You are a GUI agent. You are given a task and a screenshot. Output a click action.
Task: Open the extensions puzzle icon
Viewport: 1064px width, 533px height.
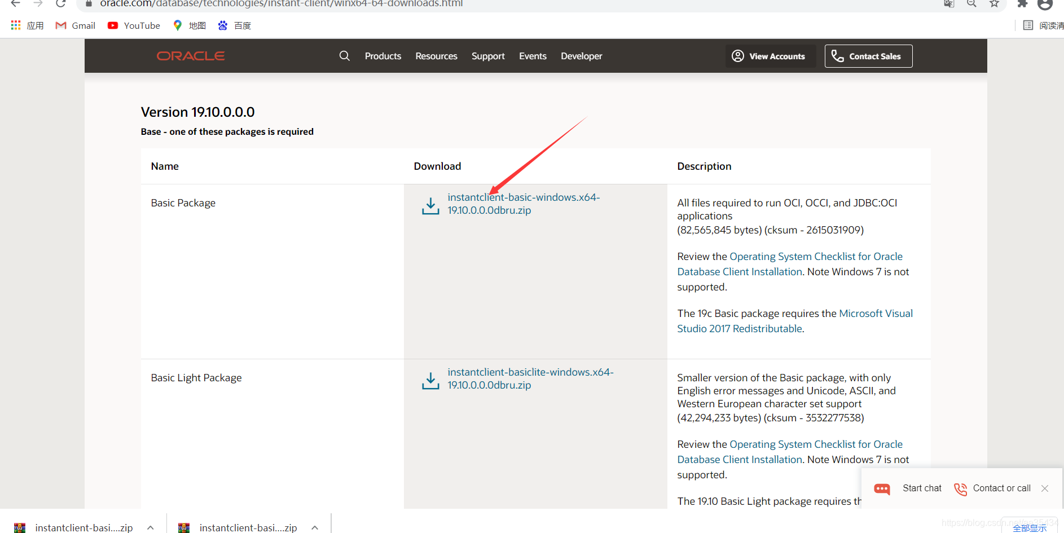pyautogui.click(x=1022, y=3)
